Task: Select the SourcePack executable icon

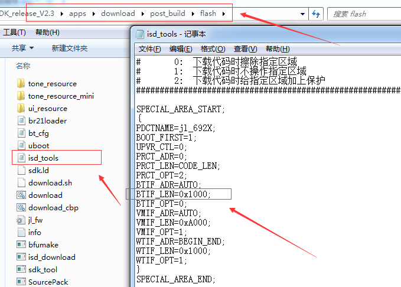Action: coord(21,282)
